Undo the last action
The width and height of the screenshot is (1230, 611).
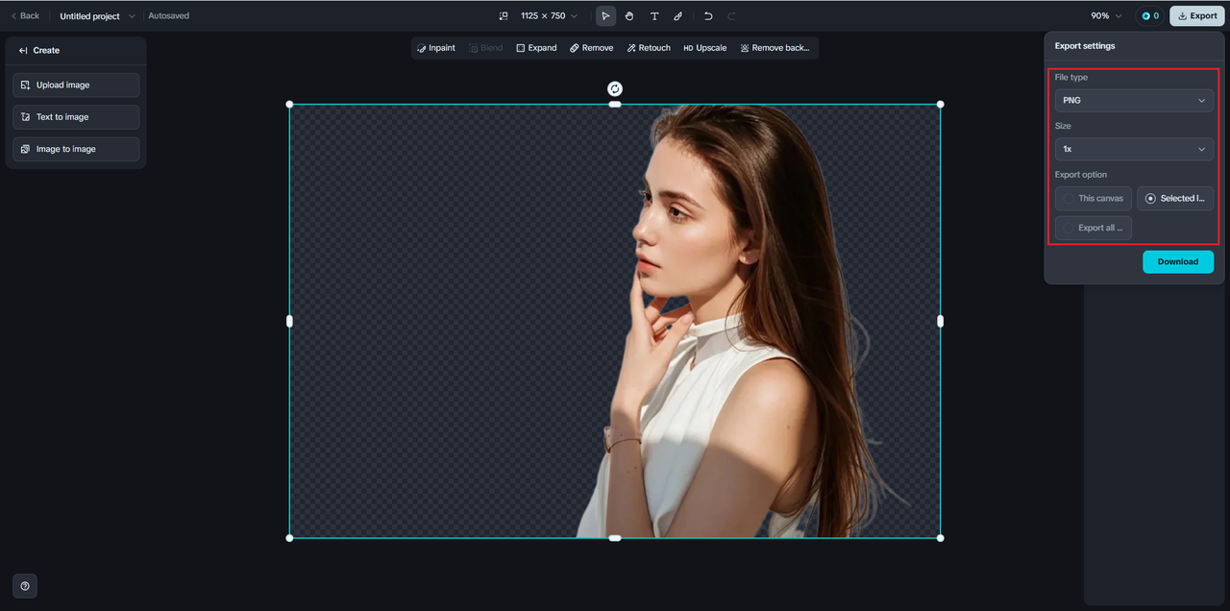708,16
